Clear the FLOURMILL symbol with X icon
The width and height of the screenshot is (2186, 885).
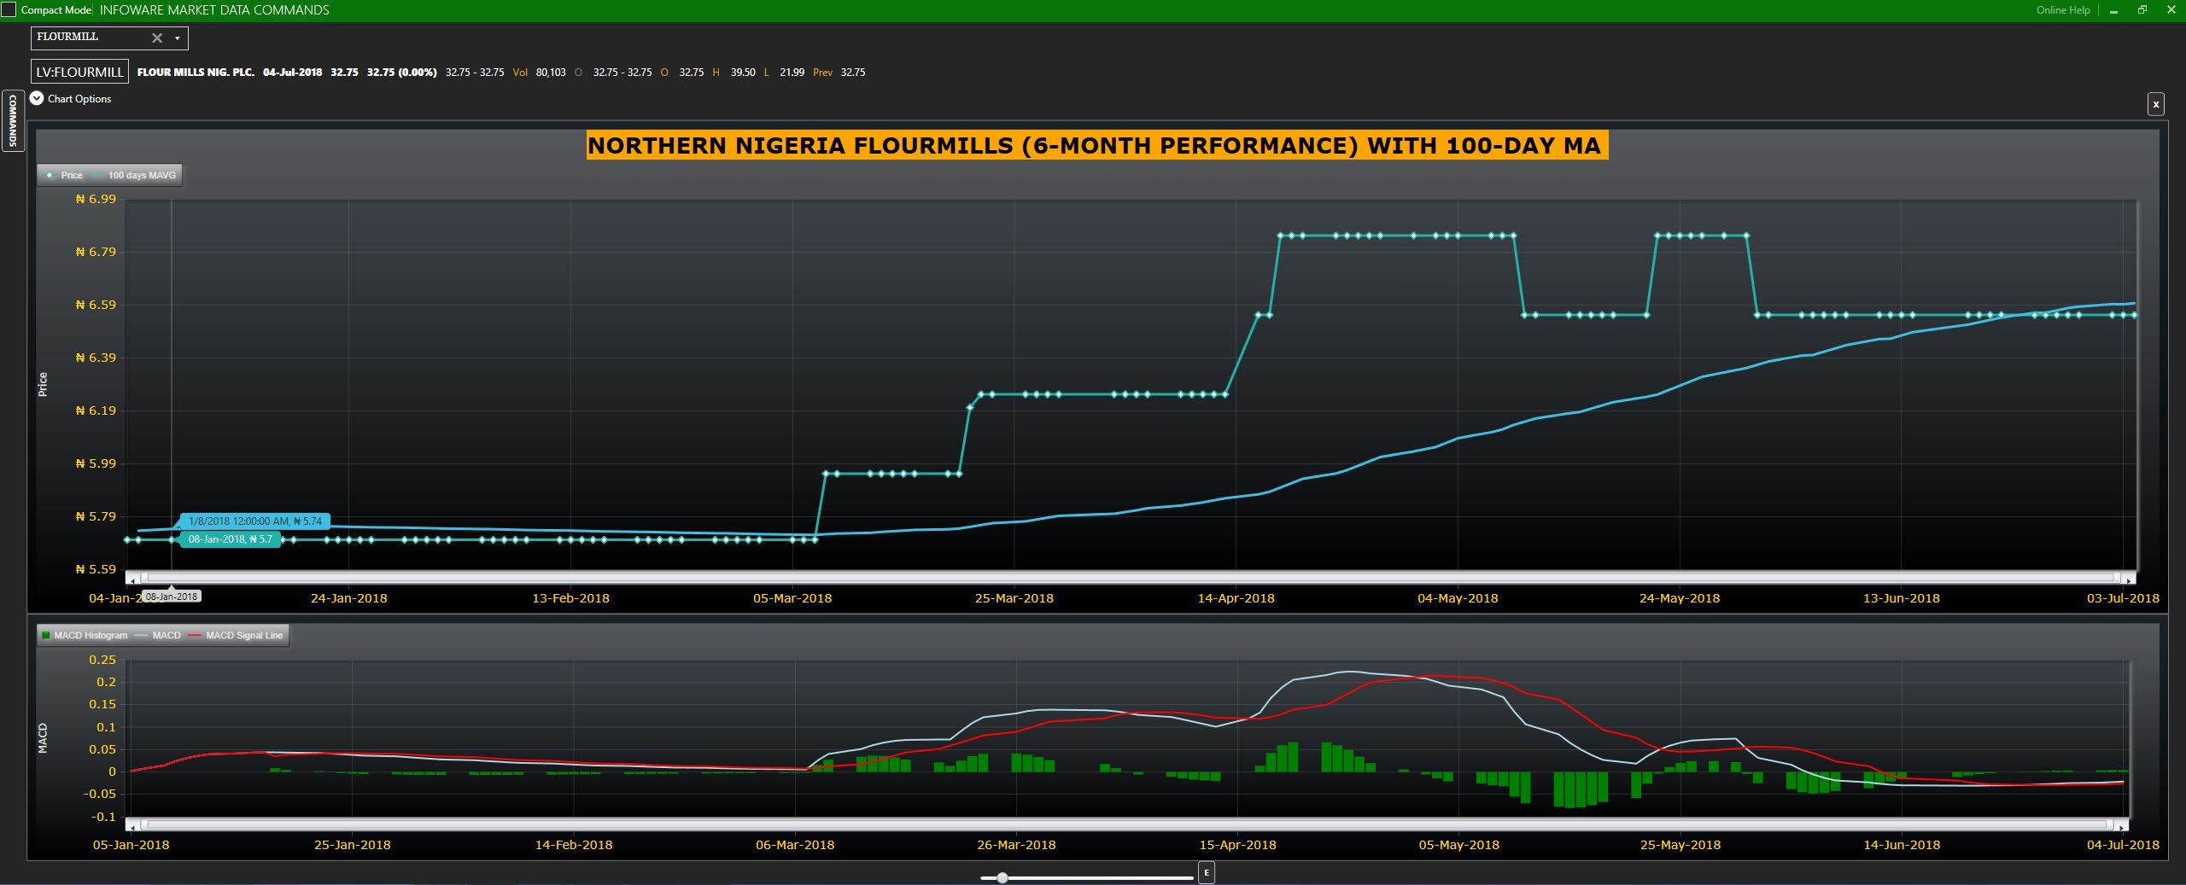click(x=156, y=38)
